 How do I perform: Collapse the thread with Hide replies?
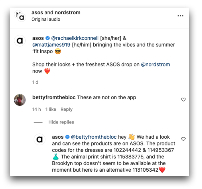point(61,122)
